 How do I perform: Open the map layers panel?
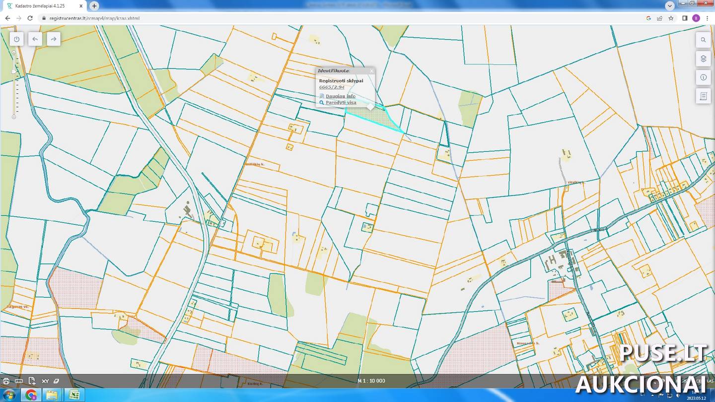pyautogui.click(x=703, y=59)
